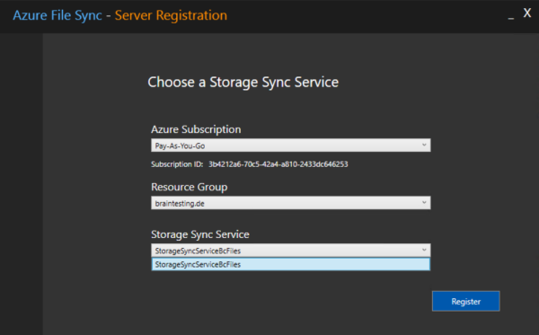This screenshot has width=539, height=335.
Task: Open the braintesting.de resource group field
Action: coord(290,203)
